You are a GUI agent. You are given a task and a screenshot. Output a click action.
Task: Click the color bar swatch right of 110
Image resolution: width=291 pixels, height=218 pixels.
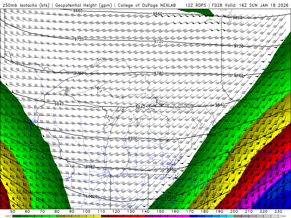point(105,216)
